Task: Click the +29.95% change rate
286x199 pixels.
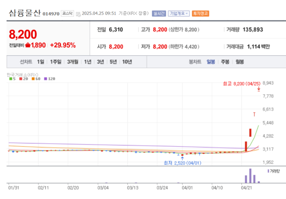Action: [x=63, y=45]
